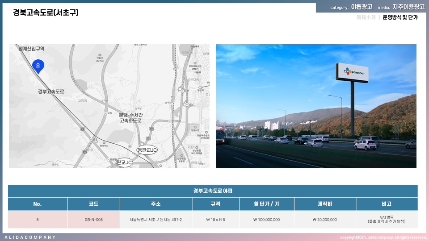Screen dimensions: 429x241
Task: Select the 서초구 원지동 491-2 address cell
Action: point(156,220)
